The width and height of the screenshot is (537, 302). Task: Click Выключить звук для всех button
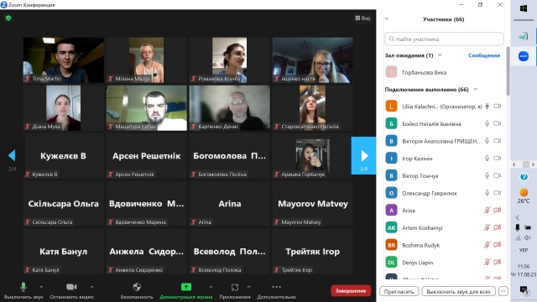[459, 291]
